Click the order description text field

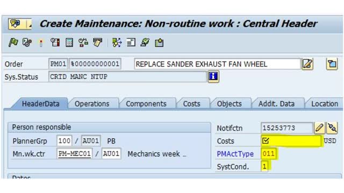[217, 64]
